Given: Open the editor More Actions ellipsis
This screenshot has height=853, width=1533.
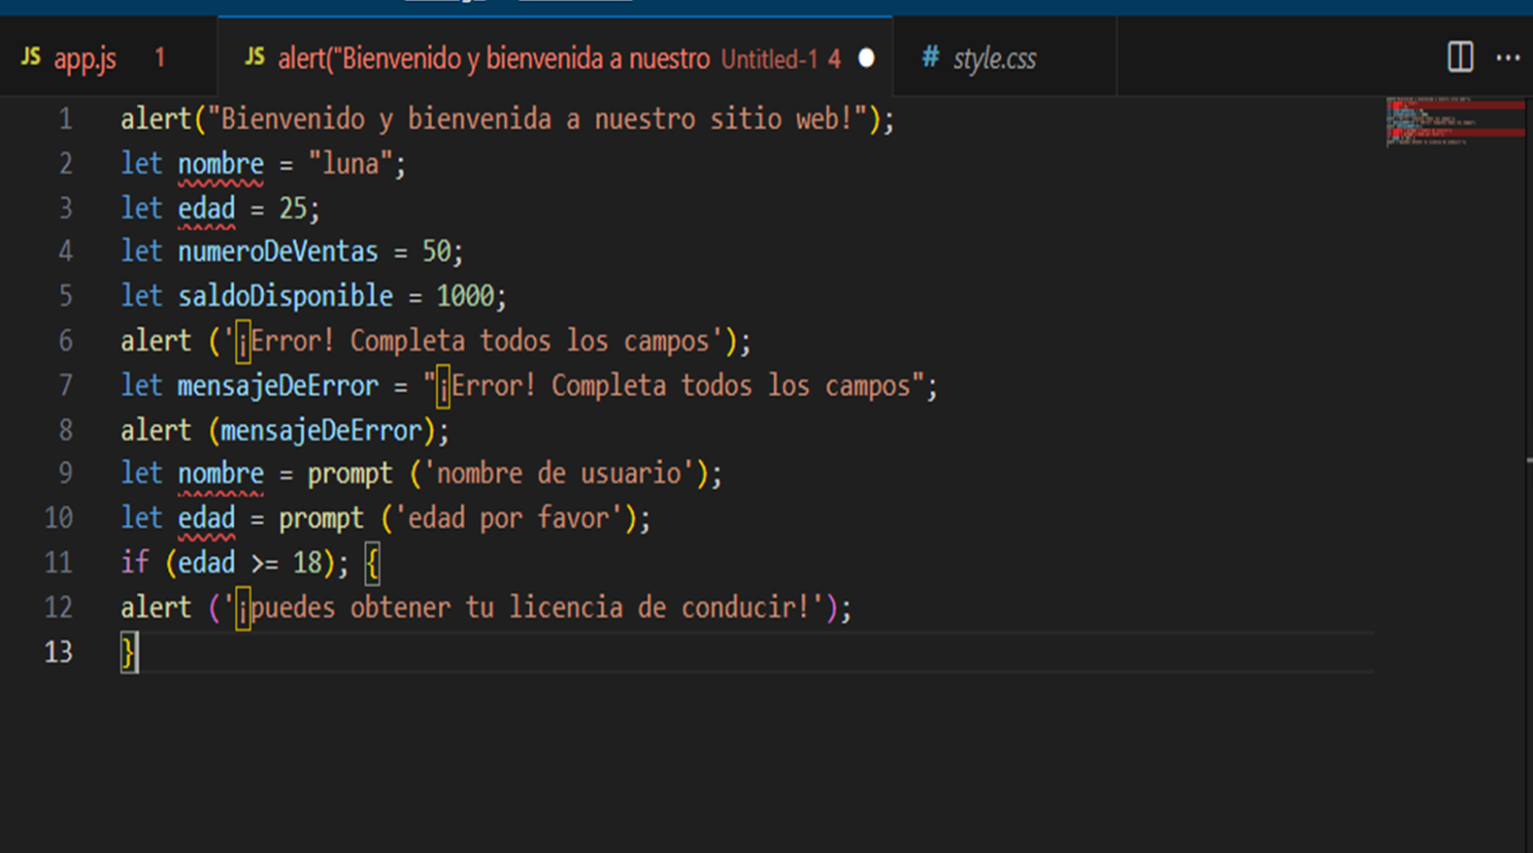Looking at the screenshot, I should [1508, 58].
